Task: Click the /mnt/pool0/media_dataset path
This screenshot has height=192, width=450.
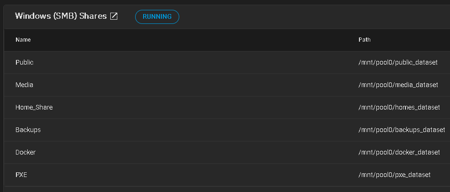Action: tap(398, 85)
